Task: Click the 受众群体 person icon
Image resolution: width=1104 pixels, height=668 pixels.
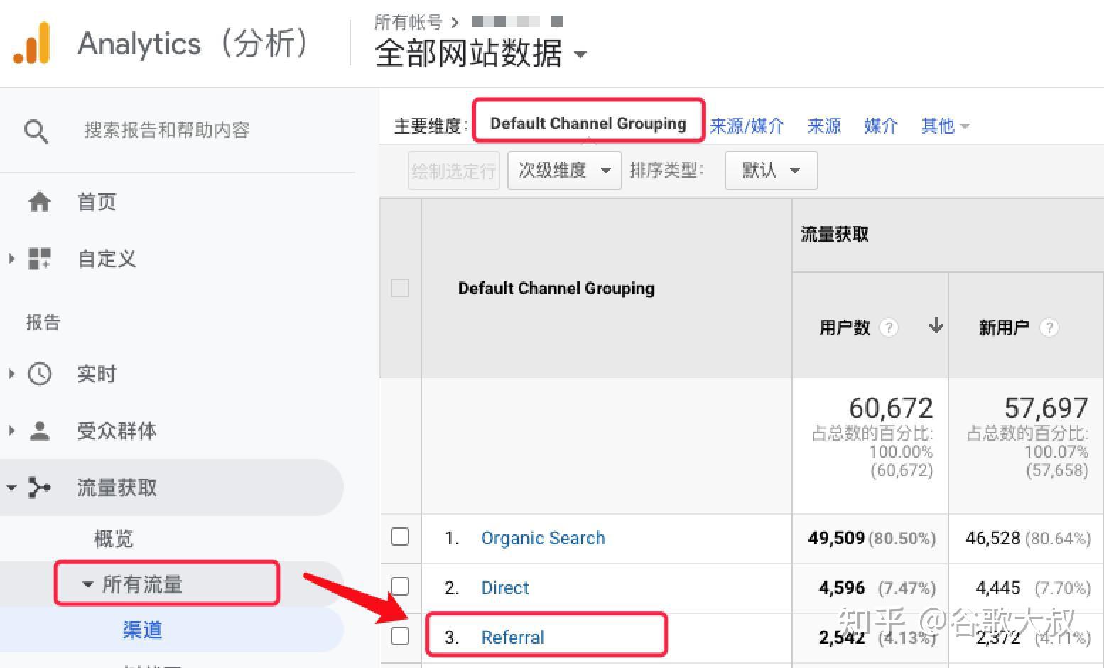Action: pyautogui.click(x=40, y=431)
